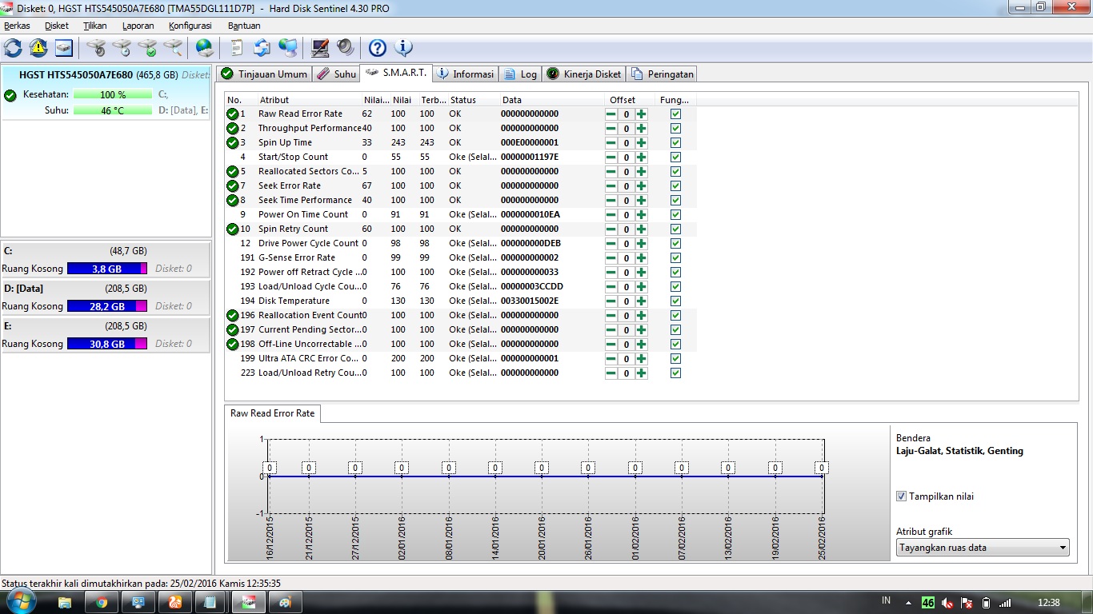Toggle the Seek Error Rate row checkbox

click(675, 185)
